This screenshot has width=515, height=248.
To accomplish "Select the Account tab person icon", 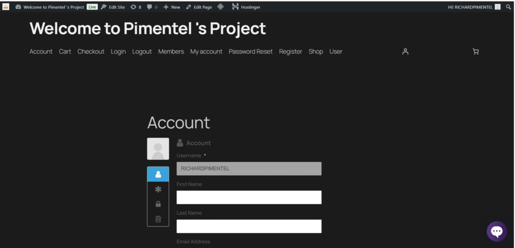I will click(x=158, y=175).
